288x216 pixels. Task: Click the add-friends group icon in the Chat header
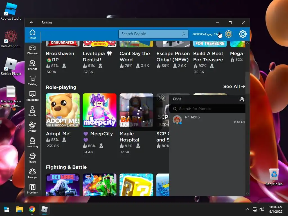pyautogui.click(x=242, y=99)
